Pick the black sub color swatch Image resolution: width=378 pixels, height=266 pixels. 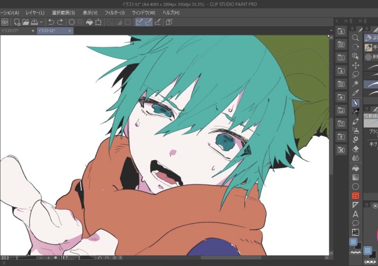tap(359, 246)
